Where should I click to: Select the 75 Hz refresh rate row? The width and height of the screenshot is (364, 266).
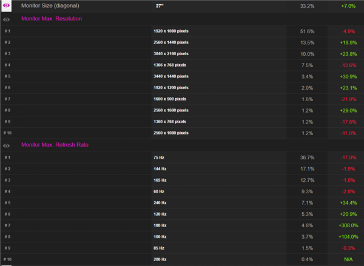(x=160, y=158)
